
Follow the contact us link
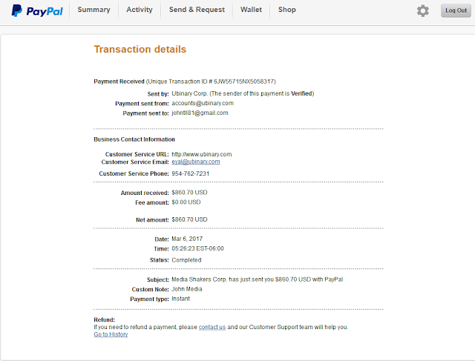pos(212,327)
